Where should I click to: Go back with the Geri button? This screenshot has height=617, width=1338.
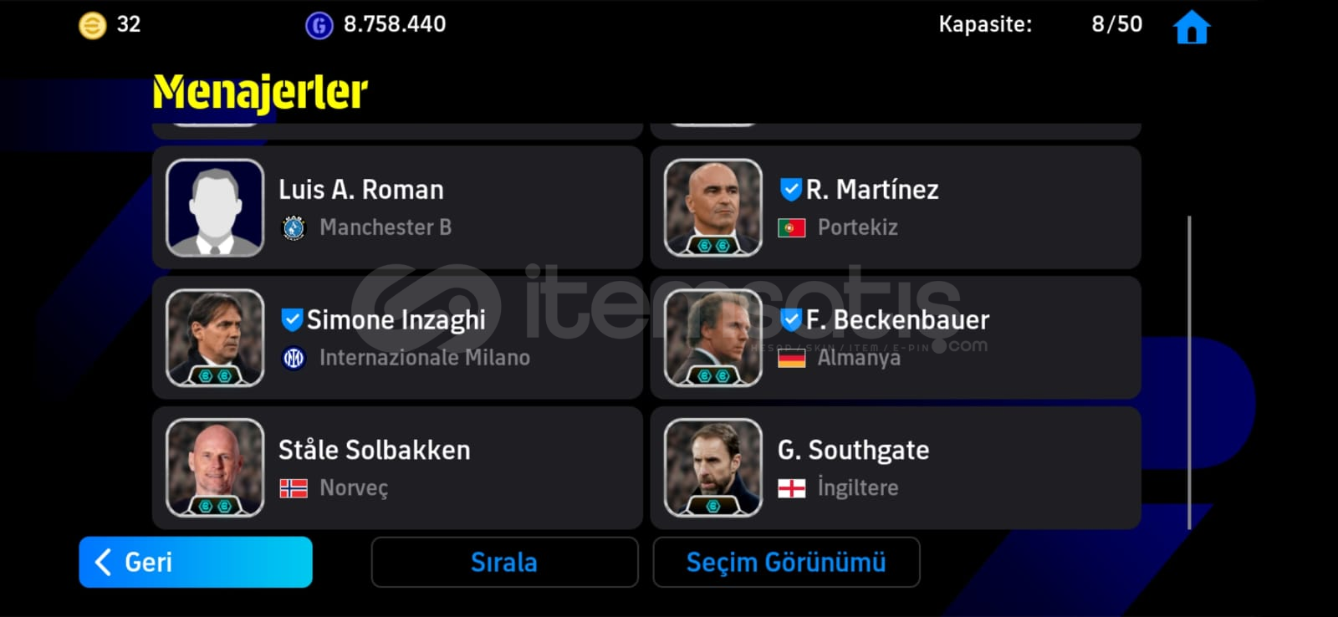[x=196, y=562]
